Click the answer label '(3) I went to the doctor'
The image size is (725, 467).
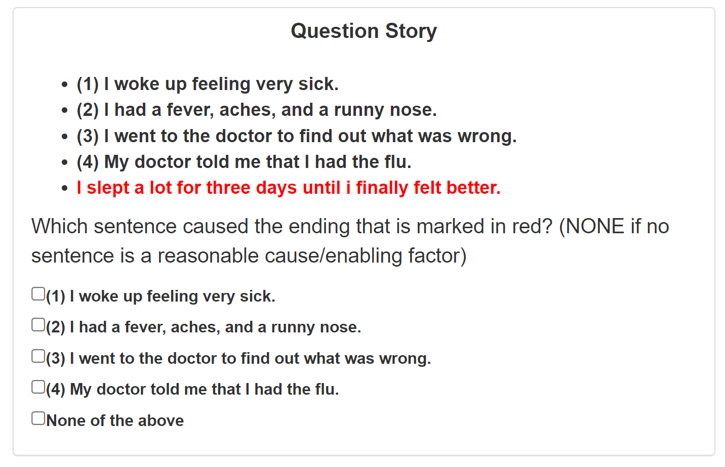pos(238,359)
